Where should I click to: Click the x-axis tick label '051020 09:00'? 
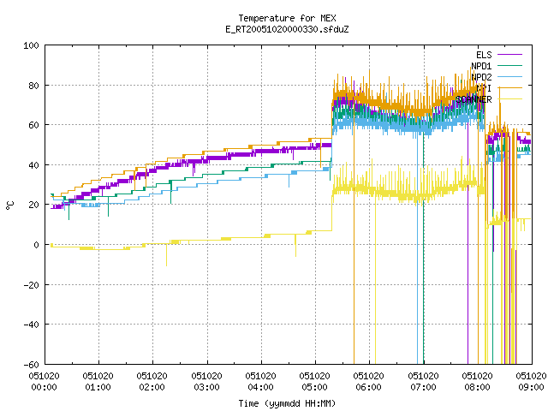click(531, 382)
